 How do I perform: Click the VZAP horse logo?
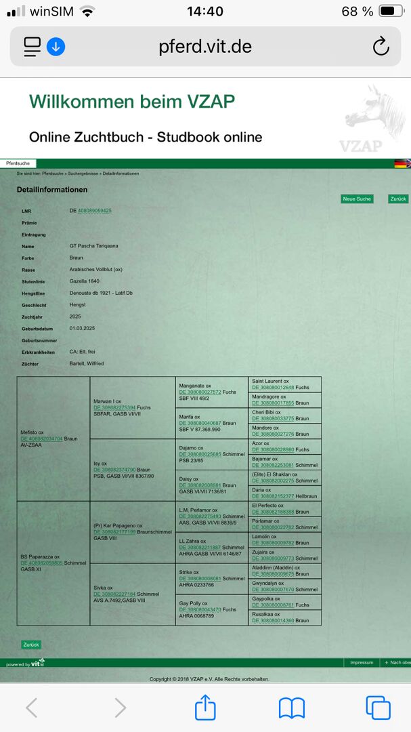click(364, 119)
